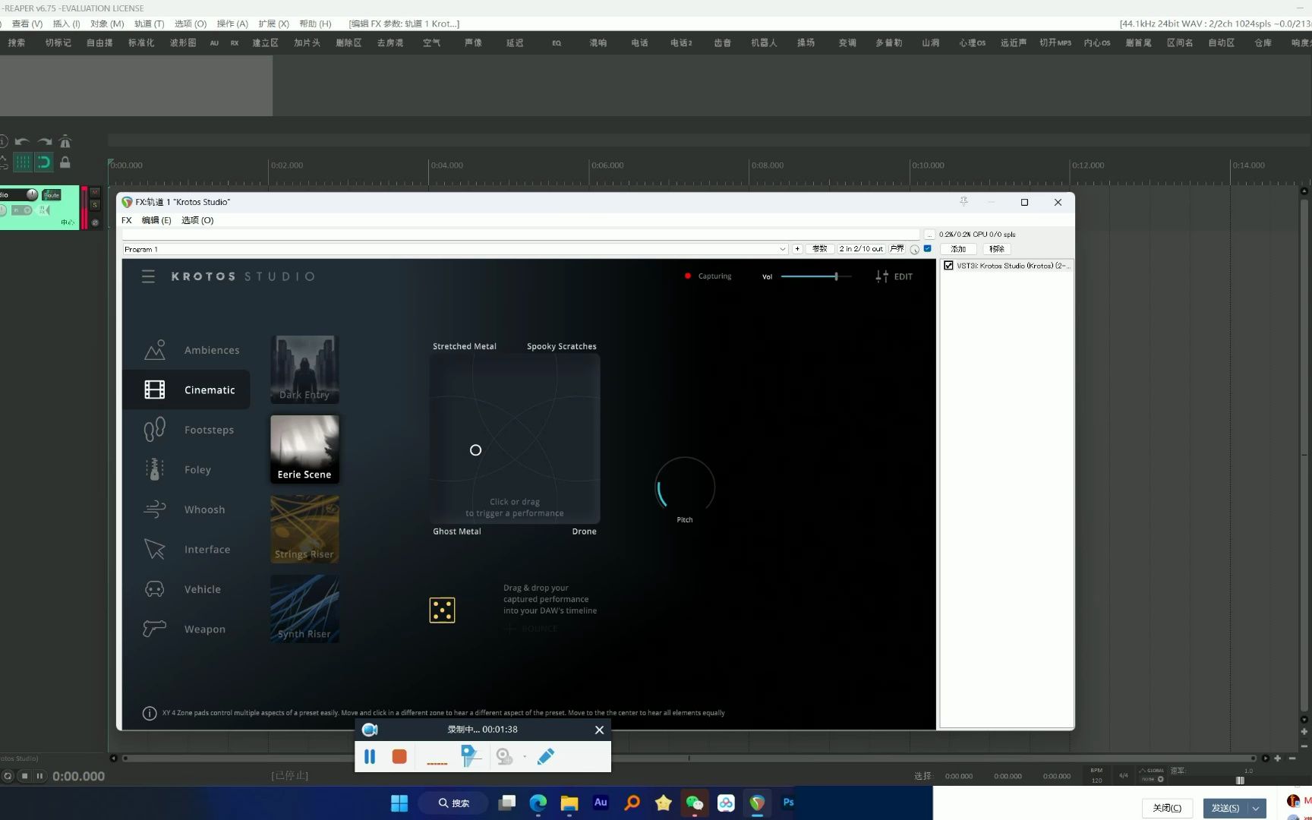Select the Eerie Scene preset thumbnail
This screenshot has width=1312, height=820.
coord(304,449)
